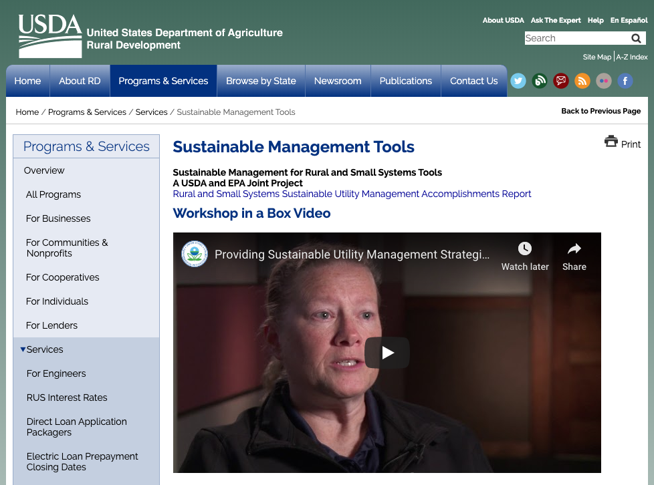654x485 pixels.
Task: Click into the Search field
Action: pos(577,38)
